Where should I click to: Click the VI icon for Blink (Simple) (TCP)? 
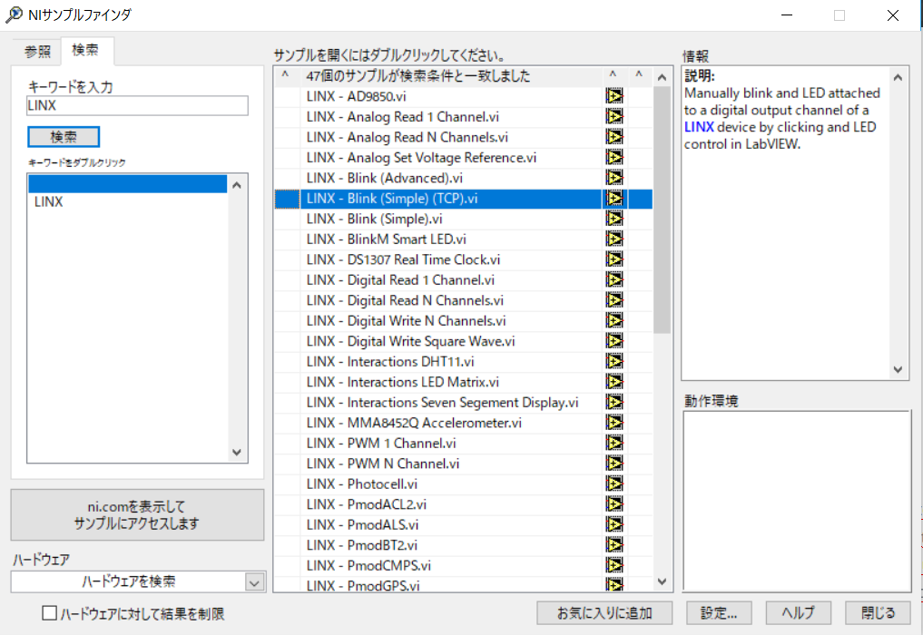[614, 199]
